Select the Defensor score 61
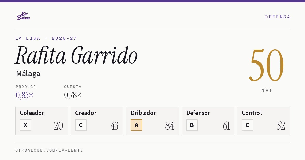This screenshot has width=305, height=160. [x=226, y=126]
